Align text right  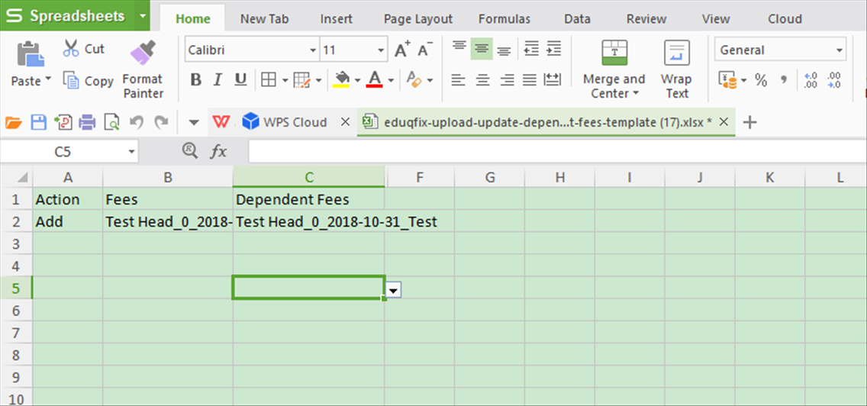pyautogui.click(x=507, y=80)
